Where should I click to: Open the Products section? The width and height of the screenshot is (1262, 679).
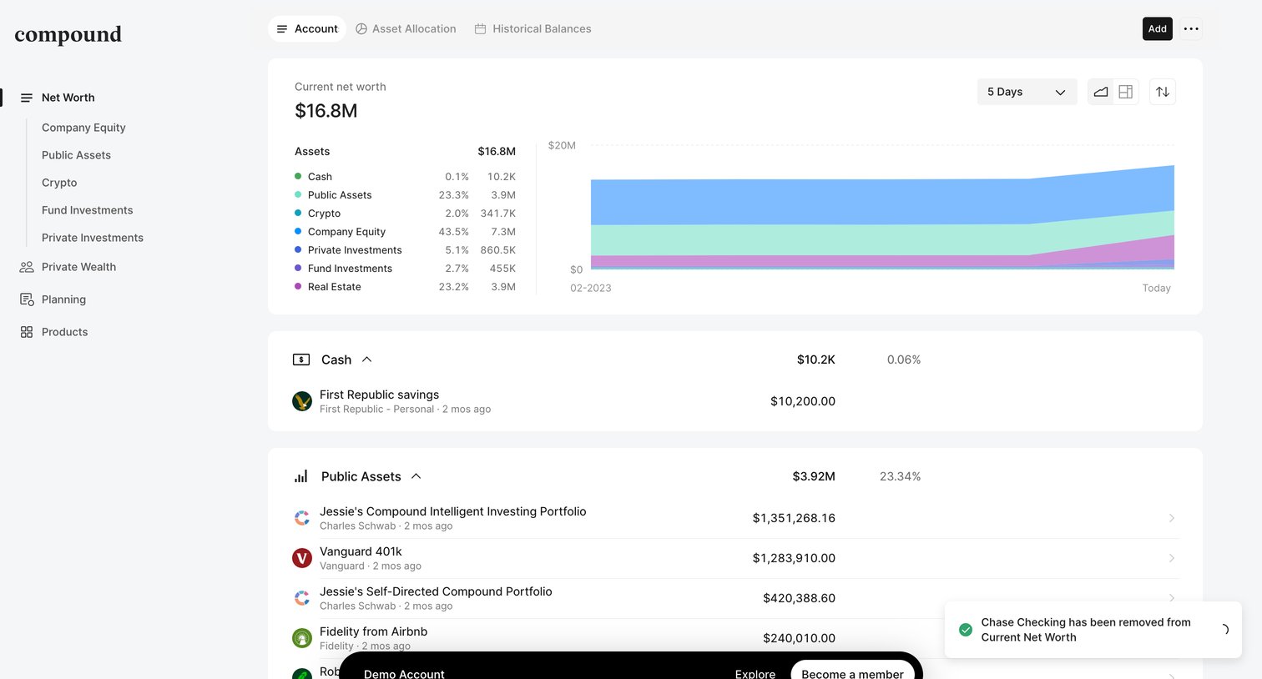[x=64, y=332]
